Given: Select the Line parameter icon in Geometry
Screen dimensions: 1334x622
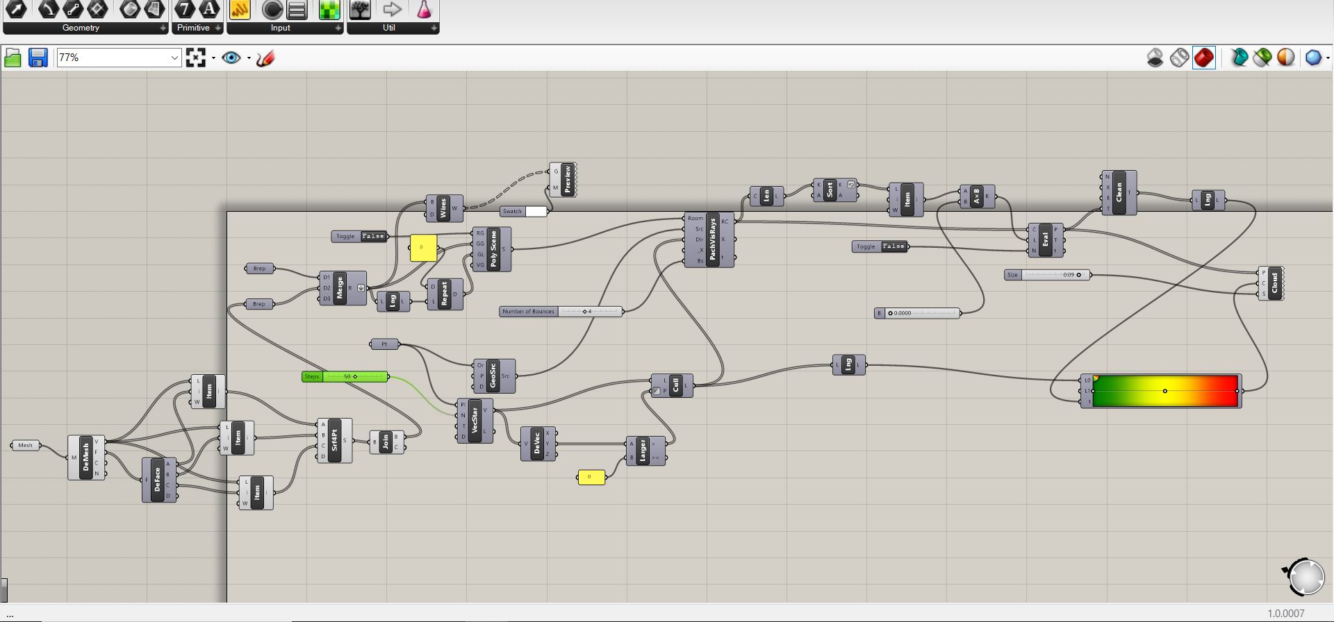Looking at the screenshot, I should 73,9.
